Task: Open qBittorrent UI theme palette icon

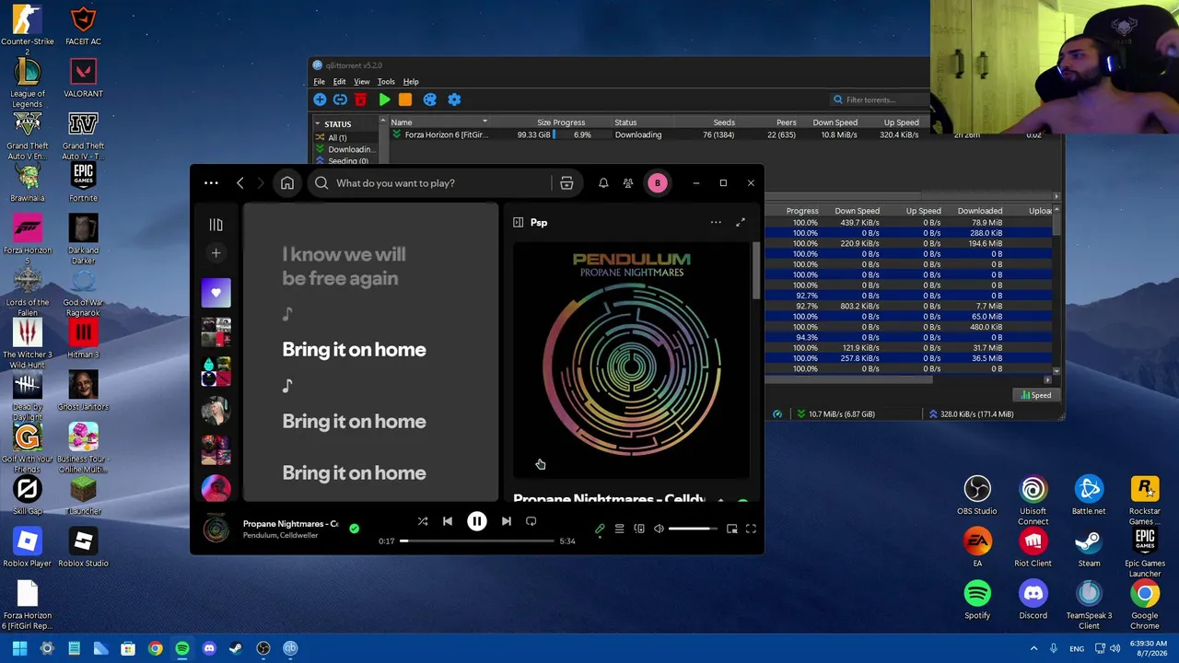Action: 429,99
